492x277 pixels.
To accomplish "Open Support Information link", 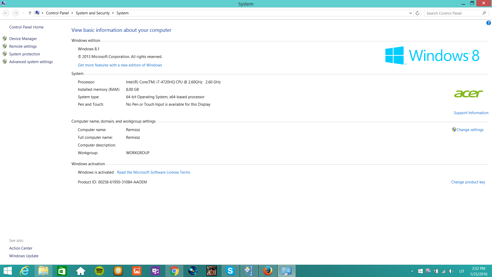I will [471, 113].
